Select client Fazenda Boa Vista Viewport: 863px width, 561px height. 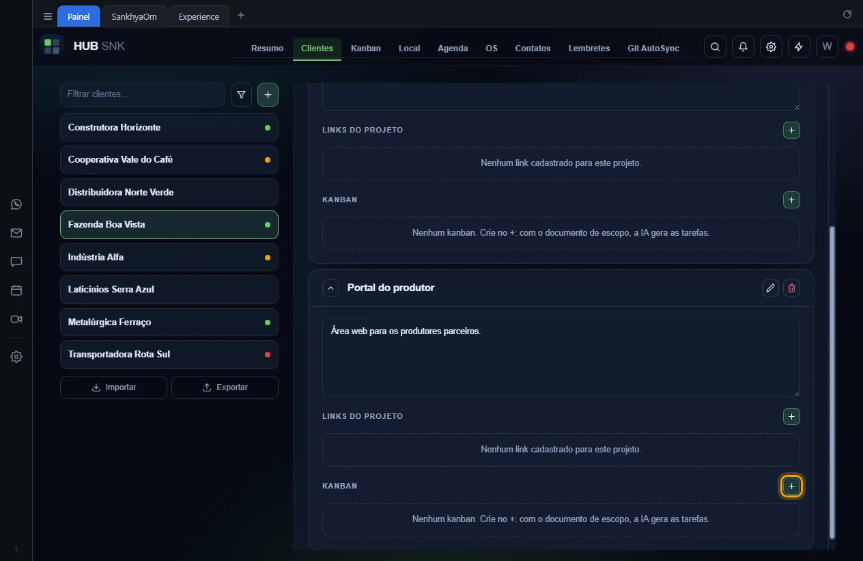169,225
